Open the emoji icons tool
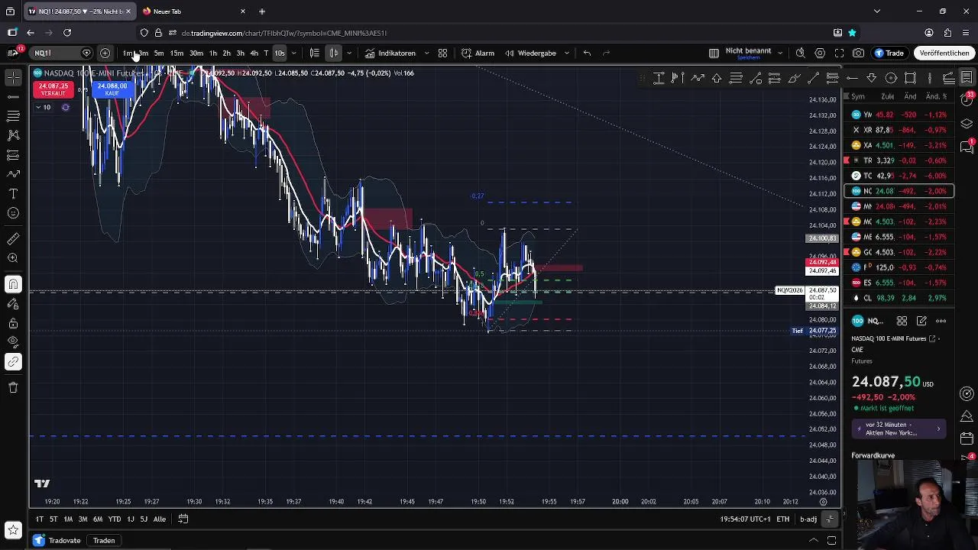This screenshot has width=978, height=550. 13,213
